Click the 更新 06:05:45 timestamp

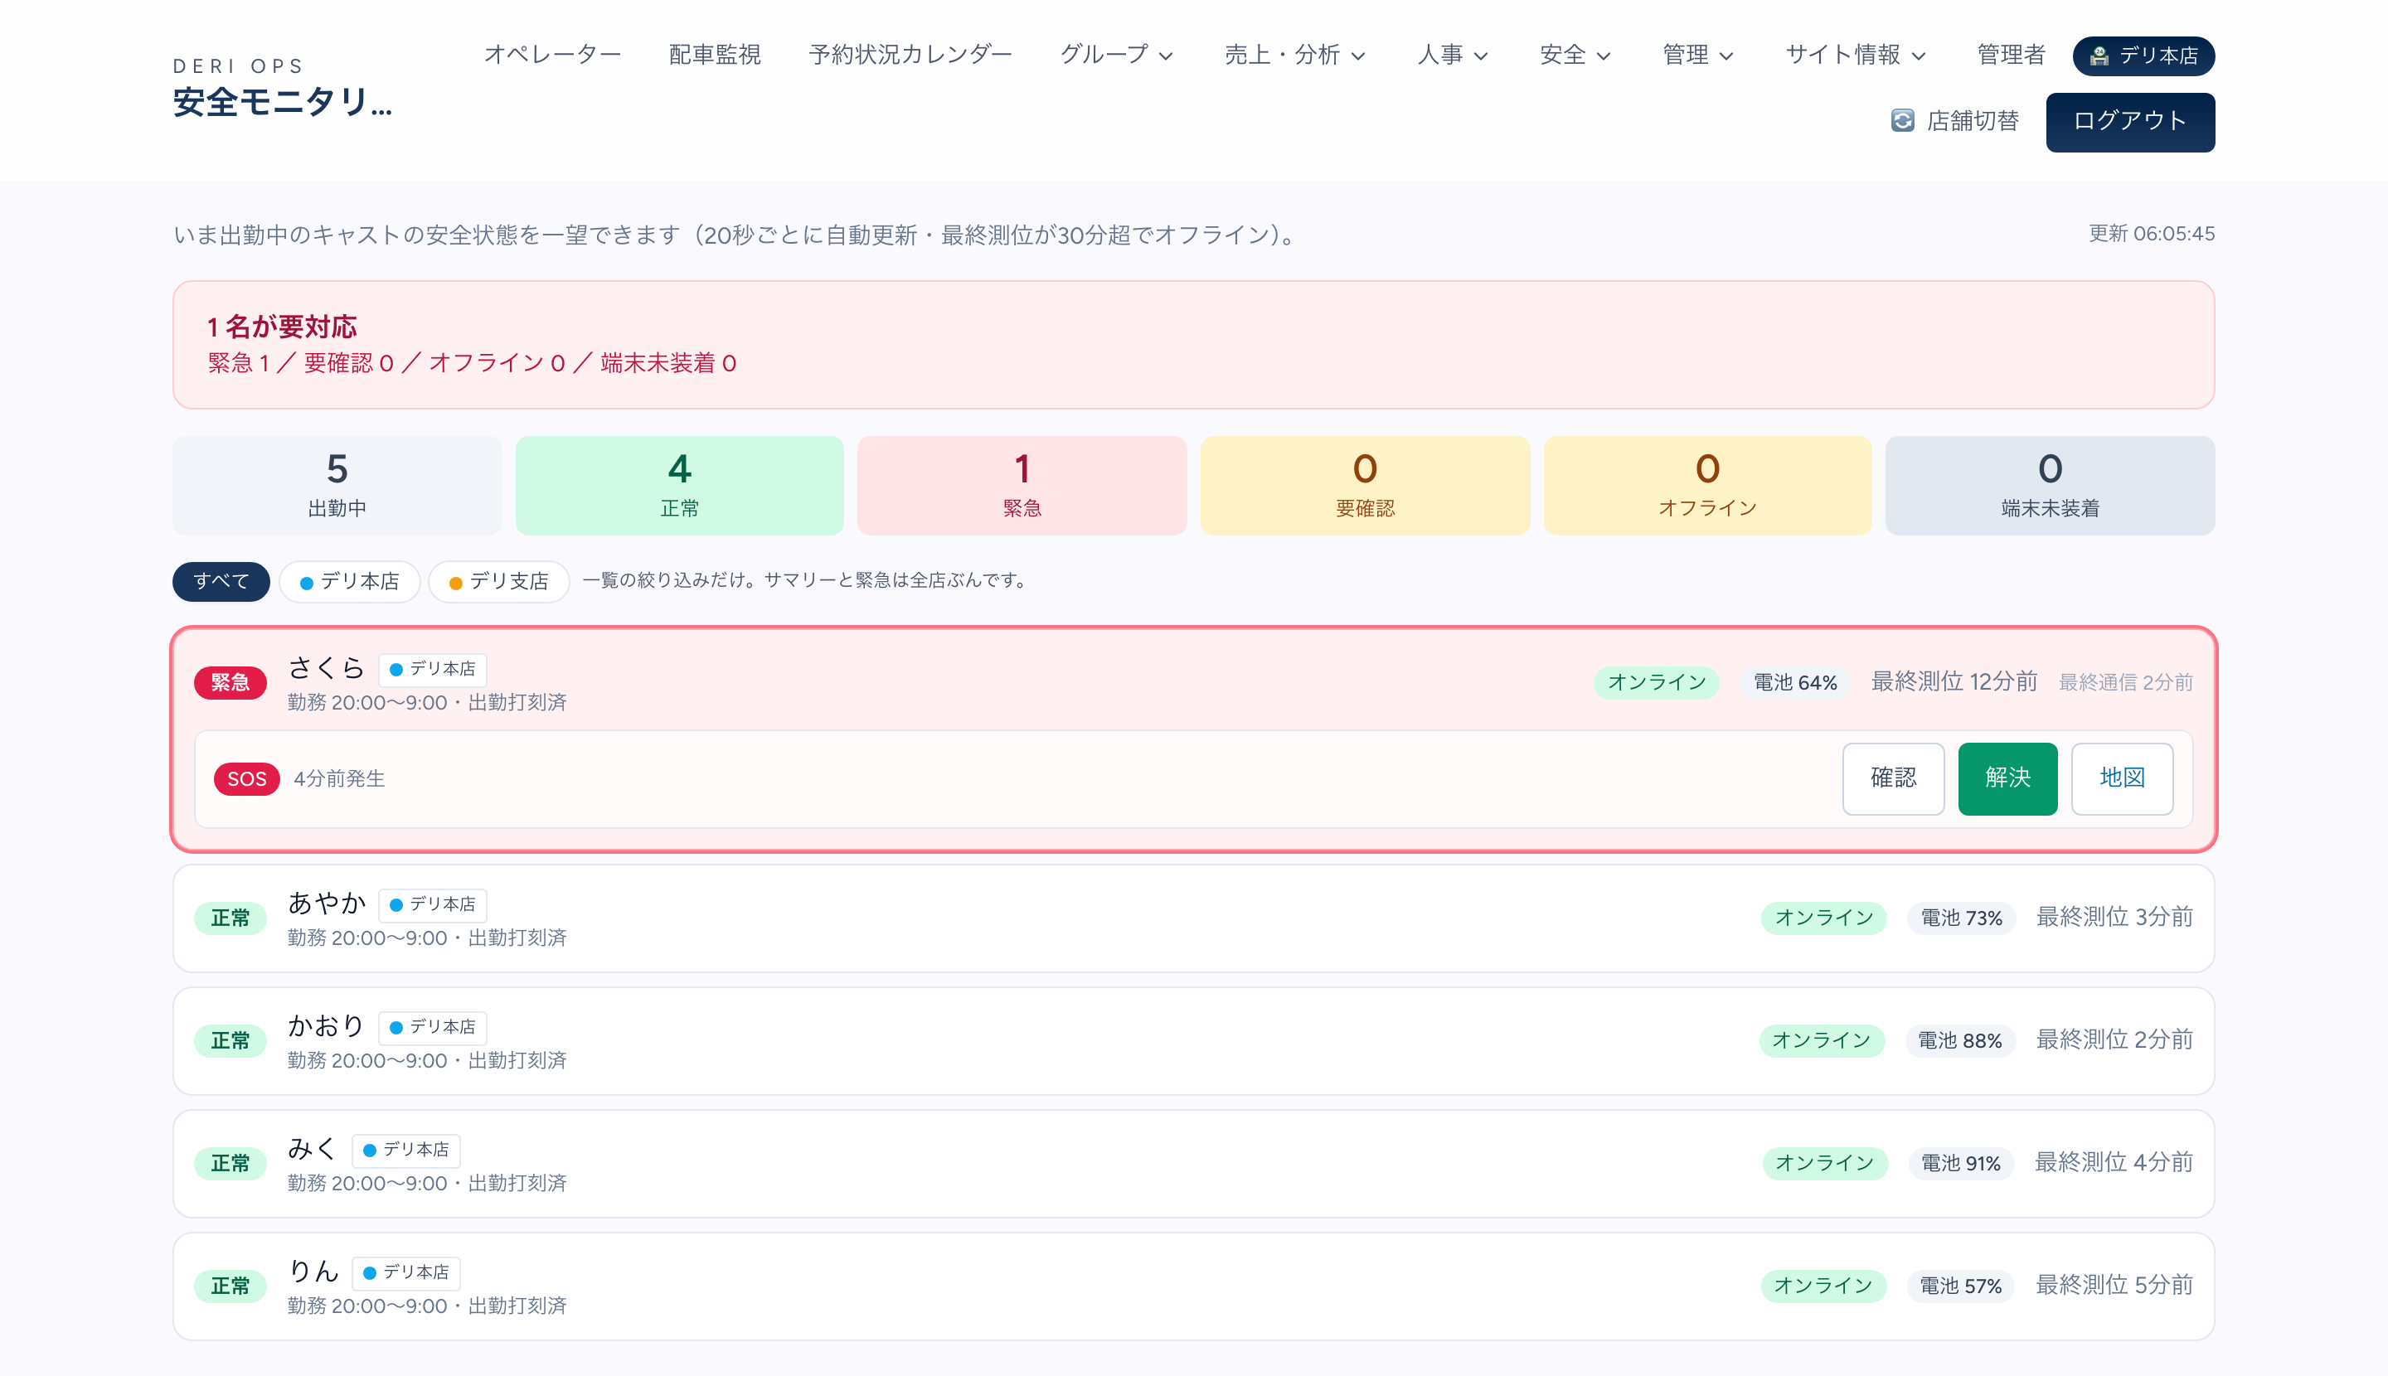(x=2151, y=234)
